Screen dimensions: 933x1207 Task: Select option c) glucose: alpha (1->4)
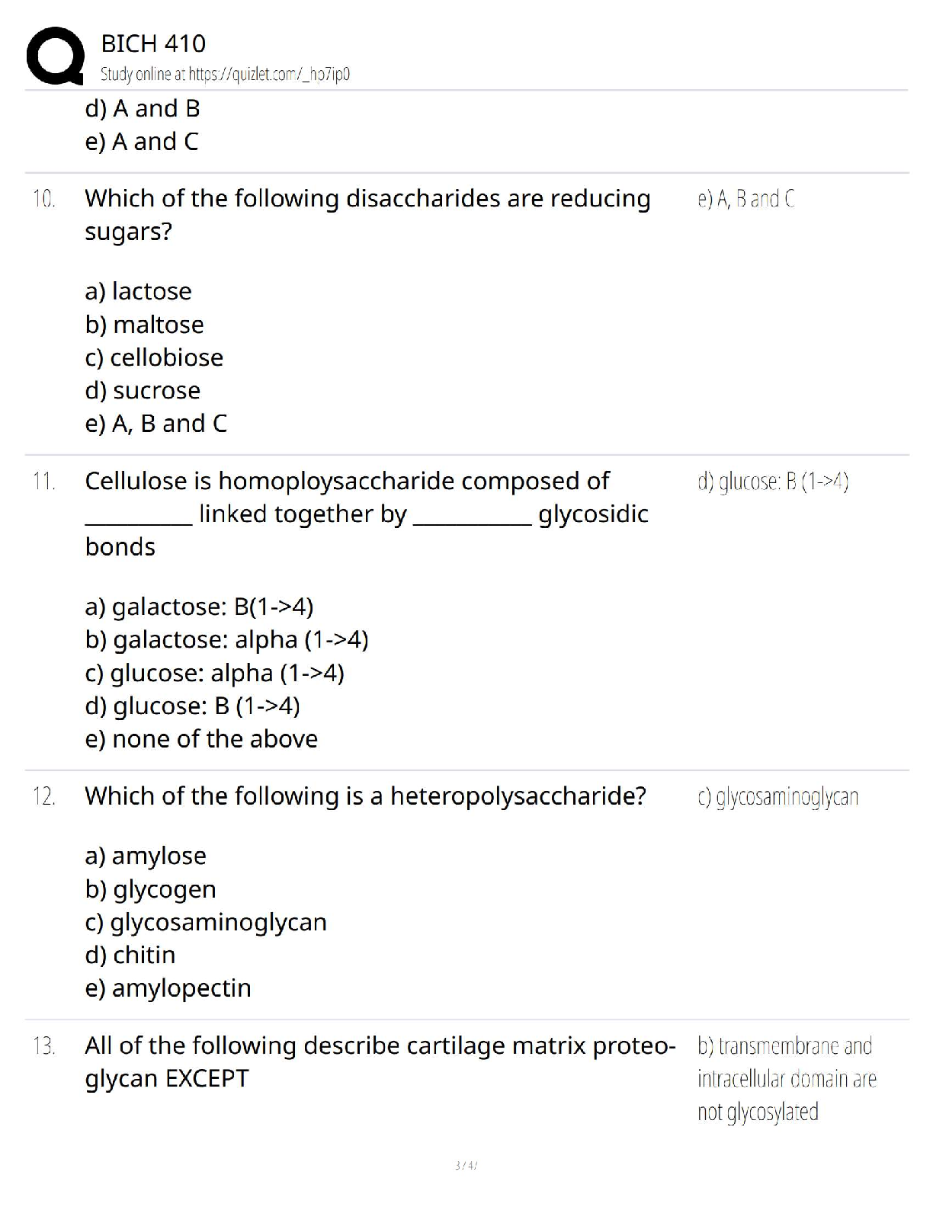point(214,673)
